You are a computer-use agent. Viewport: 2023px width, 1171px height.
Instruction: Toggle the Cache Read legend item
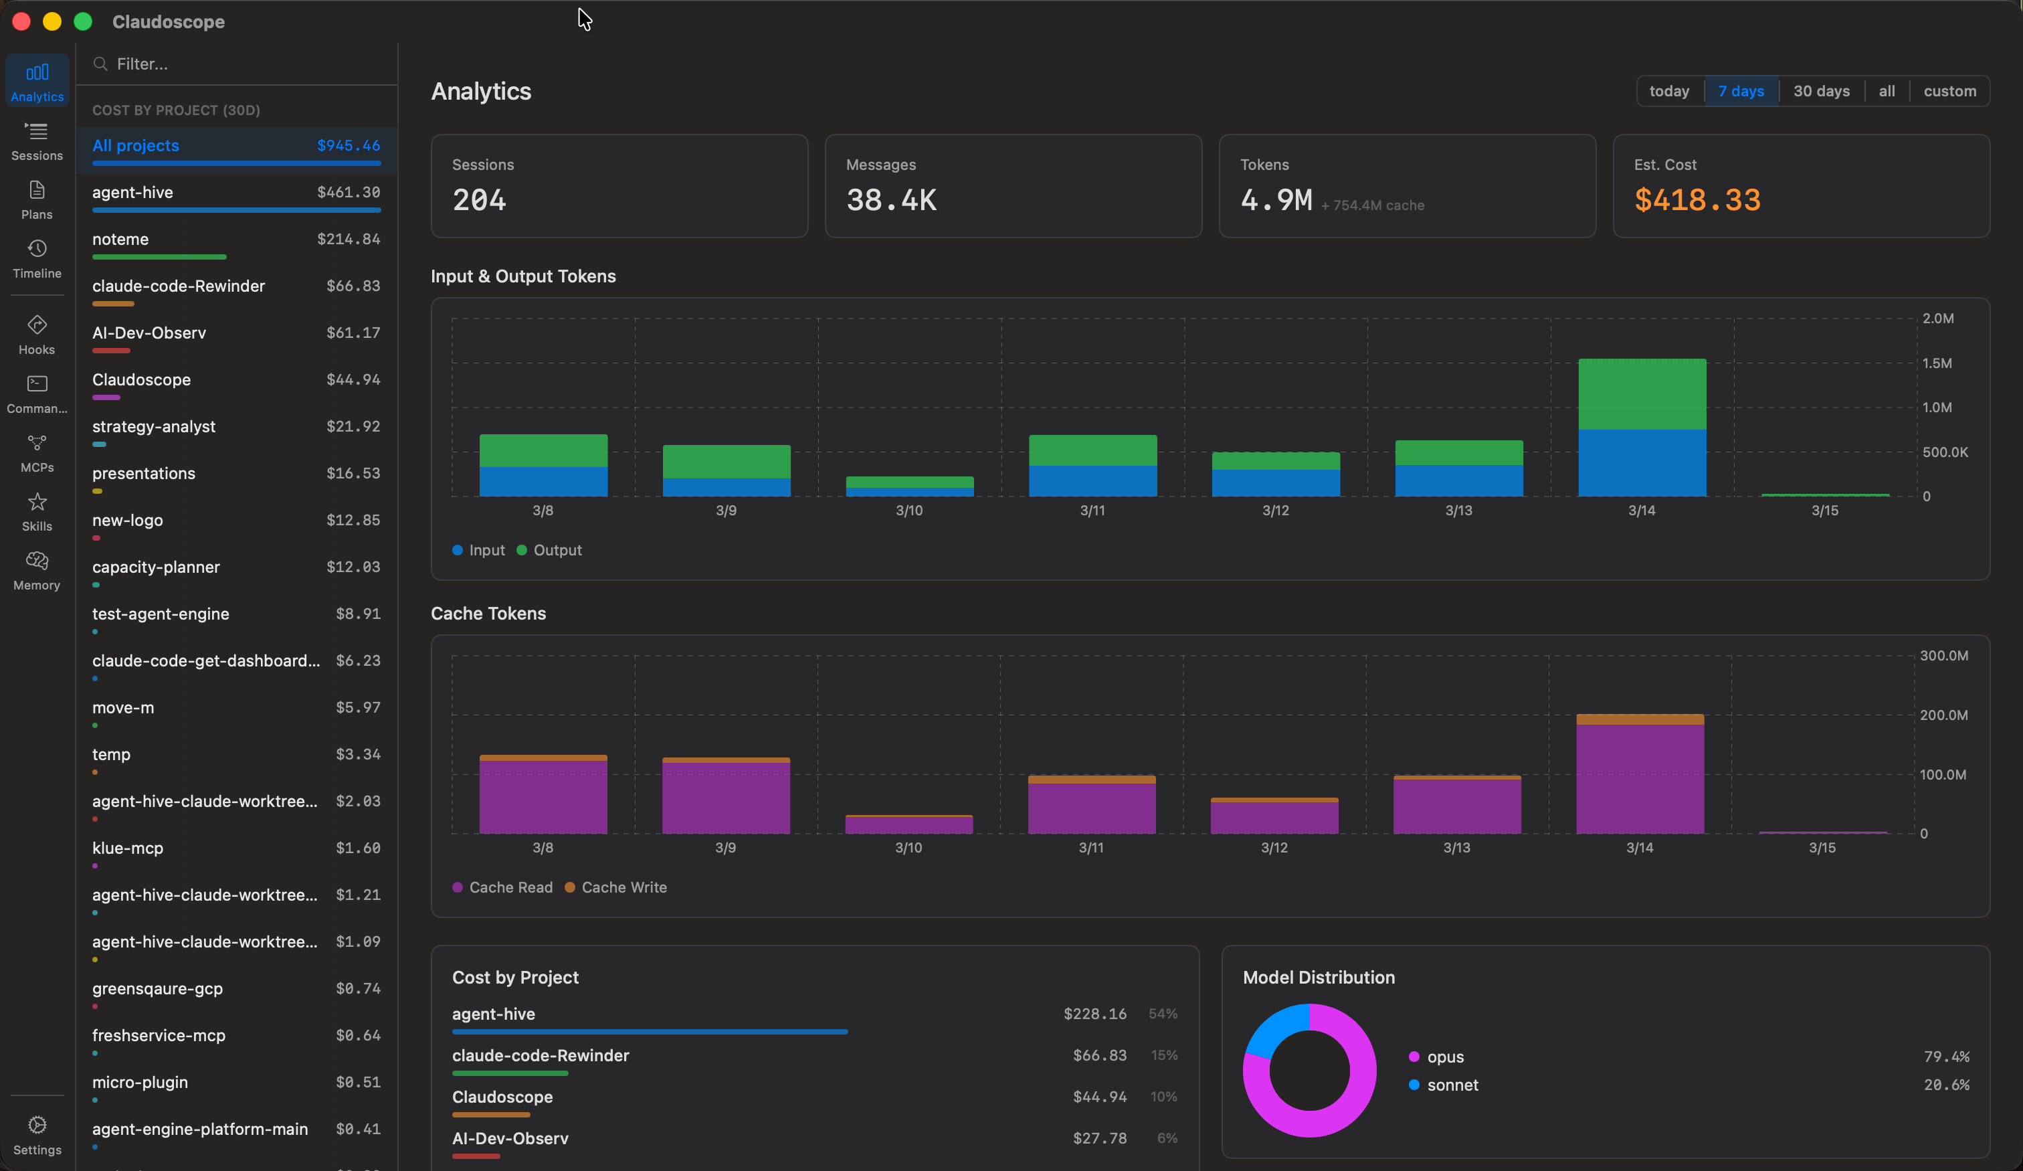[x=502, y=887]
